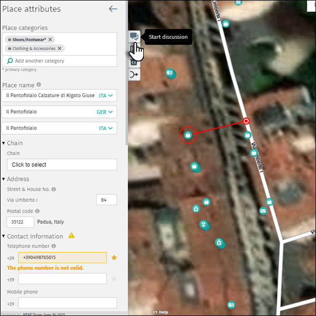This screenshot has width=316, height=316.
Task: Select the shop marker just below the routing point
Action: point(247,135)
